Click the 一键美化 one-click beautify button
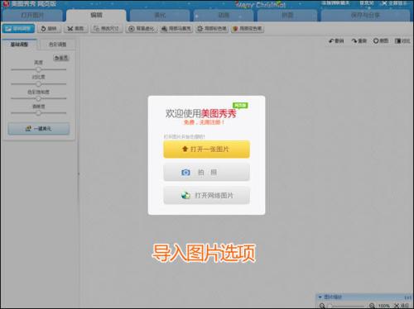 [x=39, y=129]
